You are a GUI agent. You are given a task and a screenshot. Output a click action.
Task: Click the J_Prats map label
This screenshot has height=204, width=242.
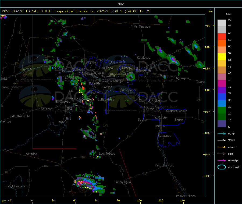tap(149, 109)
